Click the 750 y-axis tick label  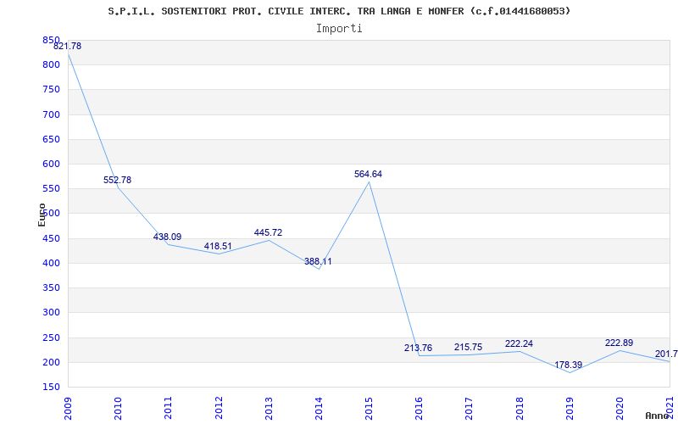(51, 90)
